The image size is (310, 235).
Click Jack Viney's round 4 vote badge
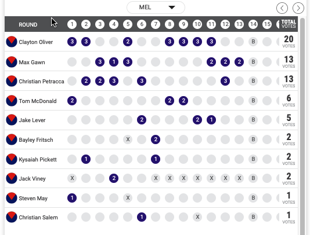114,178
